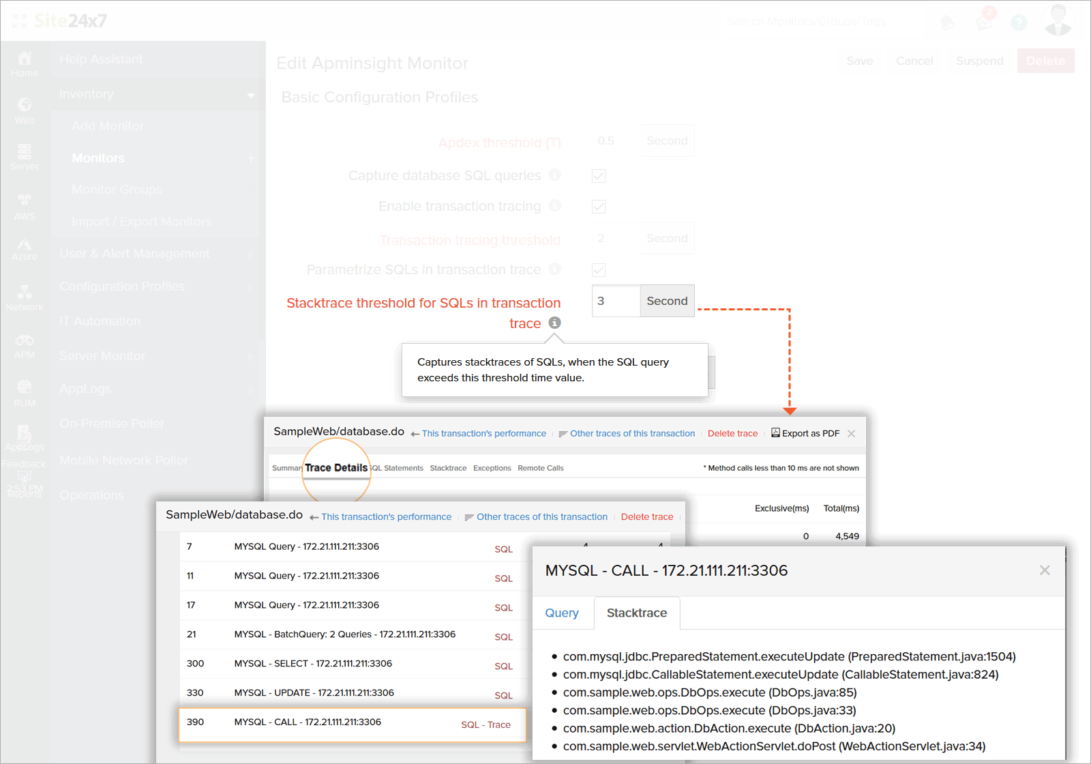Click the Stacktrace threshold value field showing 3
Image resolution: width=1091 pixels, height=764 pixels.
tap(616, 301)
